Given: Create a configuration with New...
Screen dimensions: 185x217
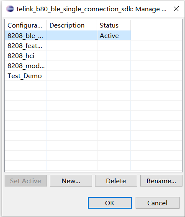Looking at the screenshot, I should tap(71, 181).
